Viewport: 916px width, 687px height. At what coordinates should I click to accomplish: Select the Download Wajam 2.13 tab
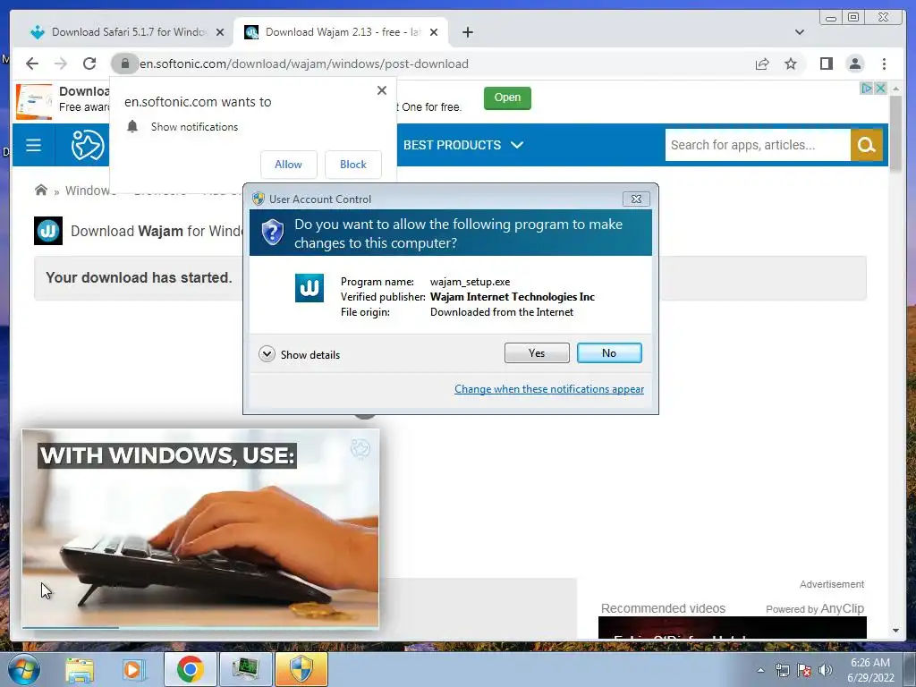point(342,32)
